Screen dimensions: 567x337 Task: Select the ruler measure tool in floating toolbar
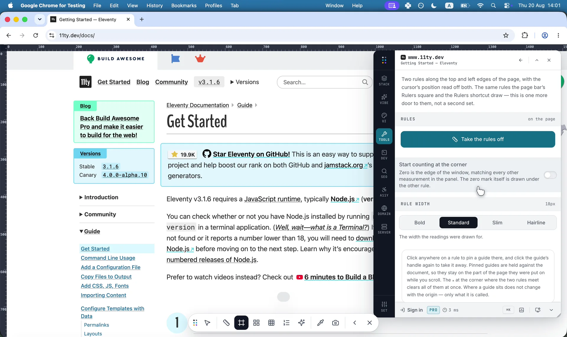pos(226,323)
